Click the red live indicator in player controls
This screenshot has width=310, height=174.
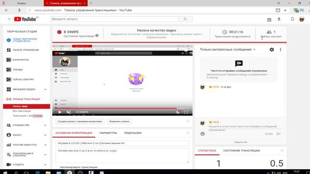tap(178, 112)
